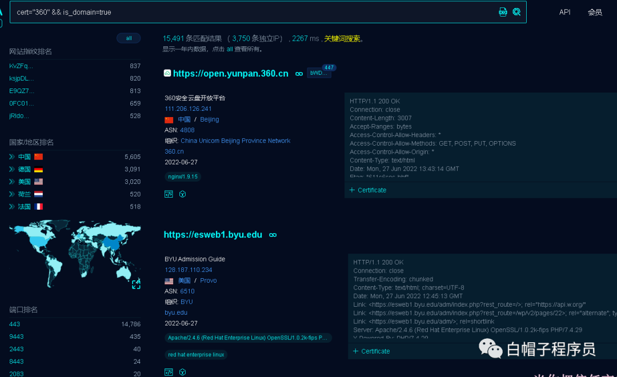Expand the 中国 country entry
The width and height of the screenshot is (617, 377).
tap(12, 157)
